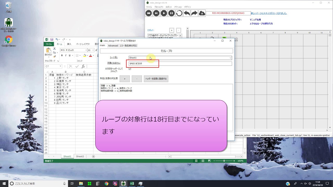Image resolution: width=333 pixels, height=187 pixels.
Task: Click the 対象となるセル input field
Action: coord(180,63)
